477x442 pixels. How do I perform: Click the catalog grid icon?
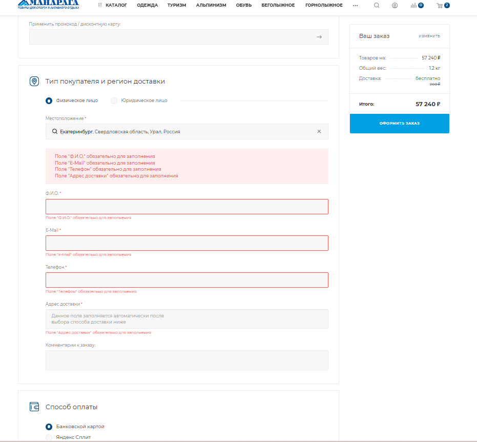pyautogui.click(x=100, y=5)
